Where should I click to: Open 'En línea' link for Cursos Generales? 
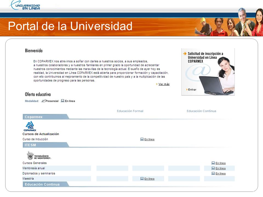pyautogui.click(x=220, y=163)
